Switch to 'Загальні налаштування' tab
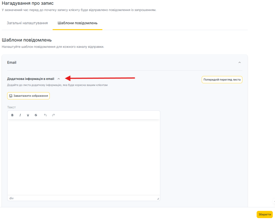This screenshot has height=221, width=275. click(x=27, y=23)
